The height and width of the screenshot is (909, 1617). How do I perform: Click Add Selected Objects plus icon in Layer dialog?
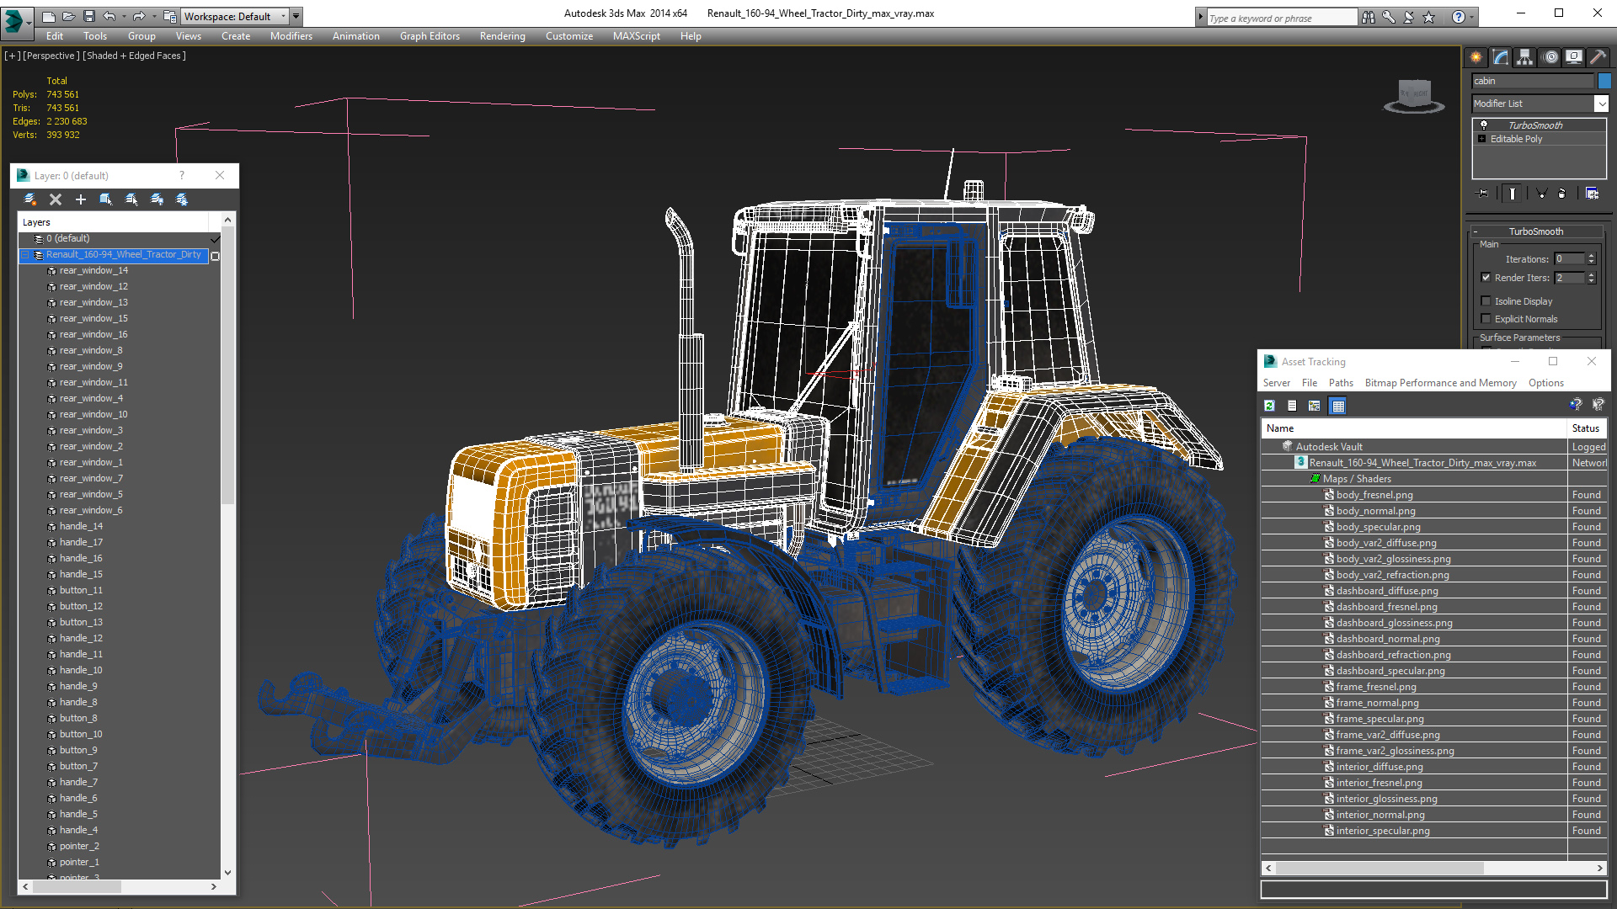(81, 199)
